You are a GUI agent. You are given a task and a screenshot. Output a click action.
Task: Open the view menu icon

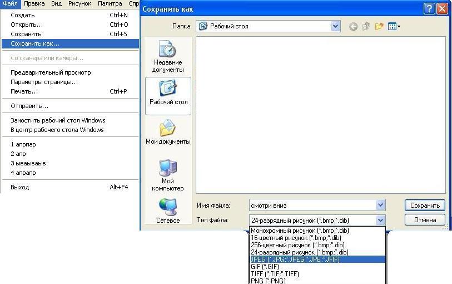point(394,26)
